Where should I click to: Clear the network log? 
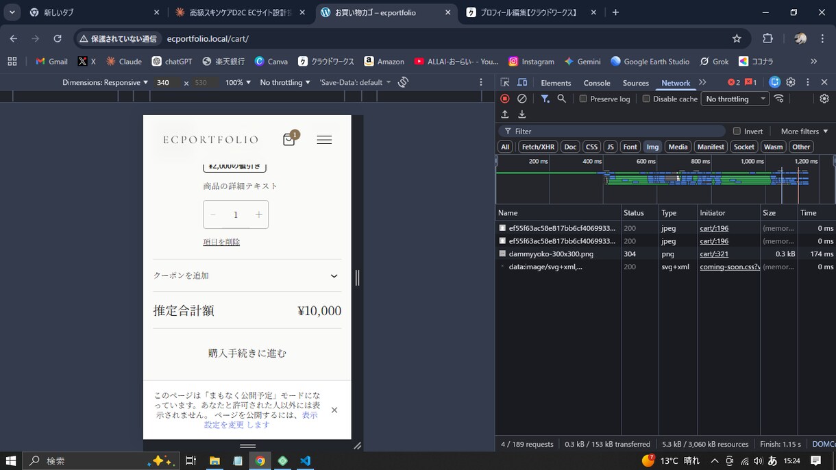coord(522,99)
